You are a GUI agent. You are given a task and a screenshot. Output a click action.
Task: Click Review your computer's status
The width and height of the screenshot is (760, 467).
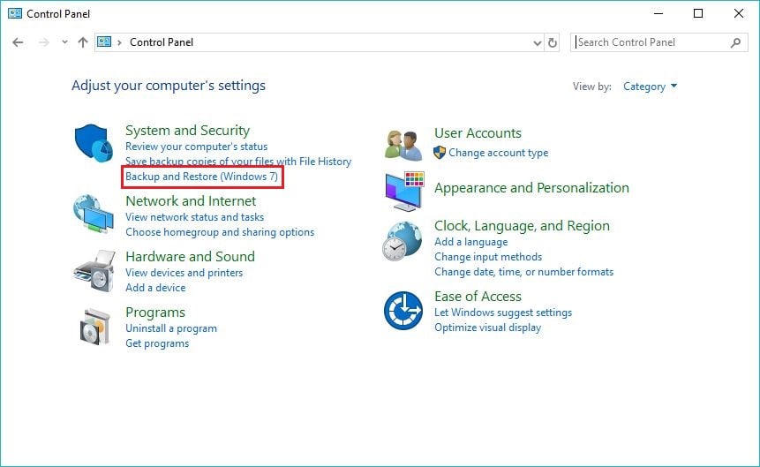pyautogui.click(x=196, y=147)
